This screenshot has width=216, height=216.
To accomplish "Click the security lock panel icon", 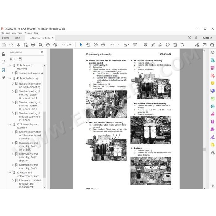I will [3, 54].
